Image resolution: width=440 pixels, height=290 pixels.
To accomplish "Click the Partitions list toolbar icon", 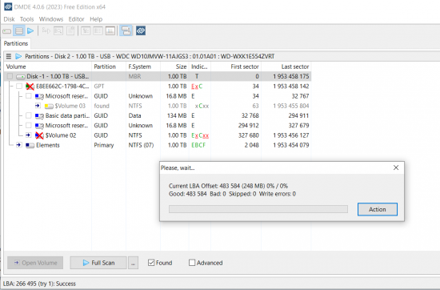I will 19,31.
